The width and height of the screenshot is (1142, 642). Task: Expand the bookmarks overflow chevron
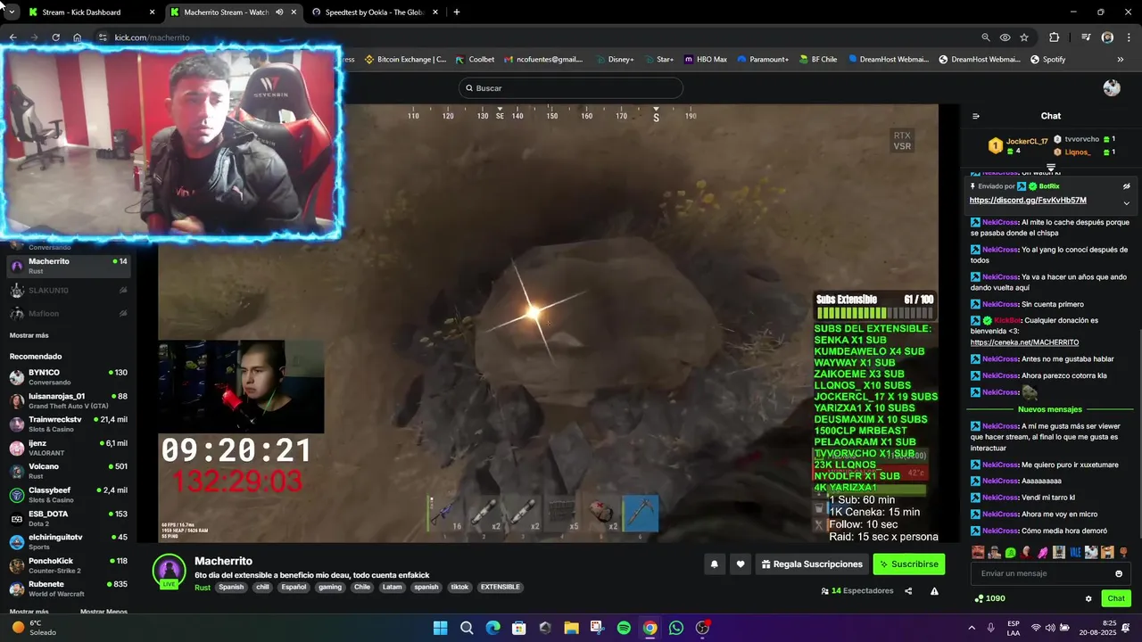pyautogui.click(x=1120, y=60)
